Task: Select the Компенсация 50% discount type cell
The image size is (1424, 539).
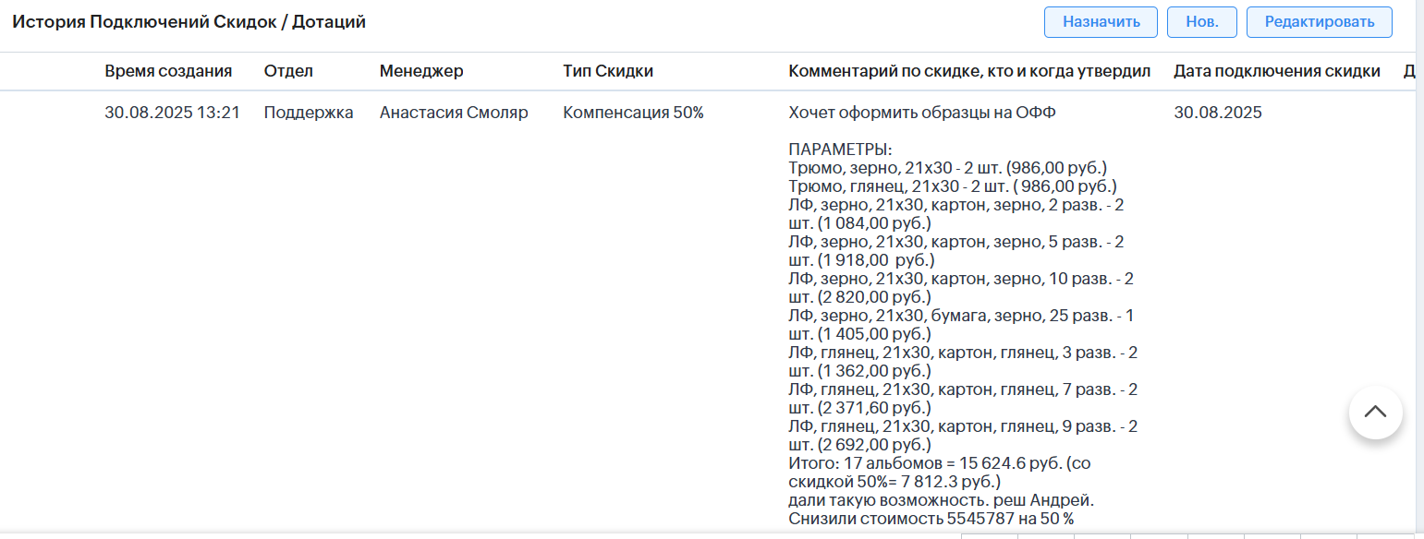Action: [633, 113]
